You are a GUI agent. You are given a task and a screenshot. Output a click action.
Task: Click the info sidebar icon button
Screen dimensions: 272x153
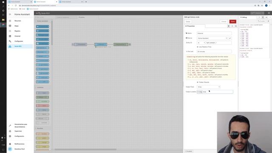(x=259, y=17)
